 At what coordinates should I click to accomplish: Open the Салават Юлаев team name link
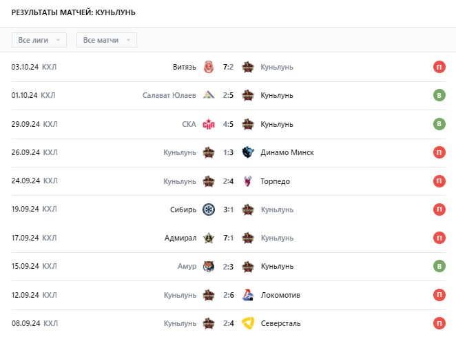[169, 95]
